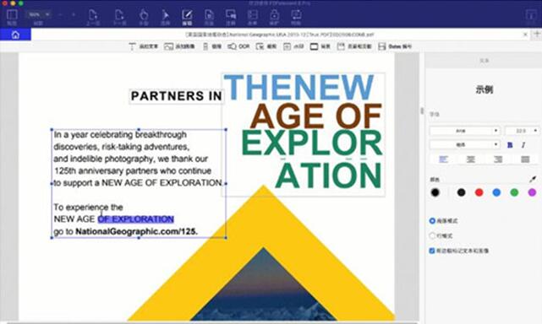Run OCR from the edit toolbar
Screen dimensions: 542x324
click(238, 46)
